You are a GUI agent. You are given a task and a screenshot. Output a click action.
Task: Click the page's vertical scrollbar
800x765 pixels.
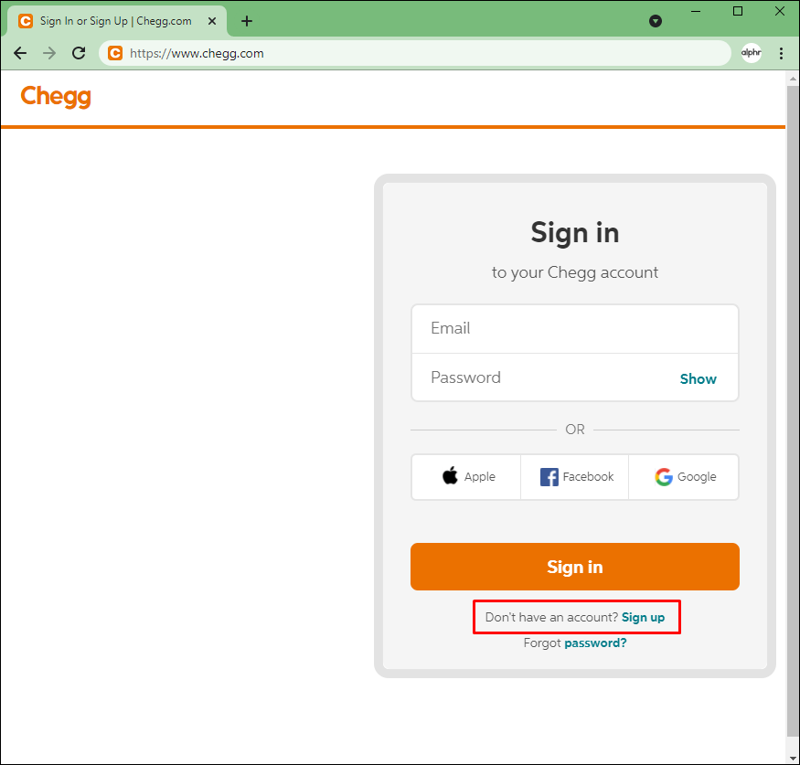tap(793, 413)
